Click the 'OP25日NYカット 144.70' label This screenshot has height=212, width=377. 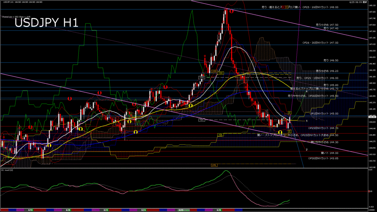[323, 128]
